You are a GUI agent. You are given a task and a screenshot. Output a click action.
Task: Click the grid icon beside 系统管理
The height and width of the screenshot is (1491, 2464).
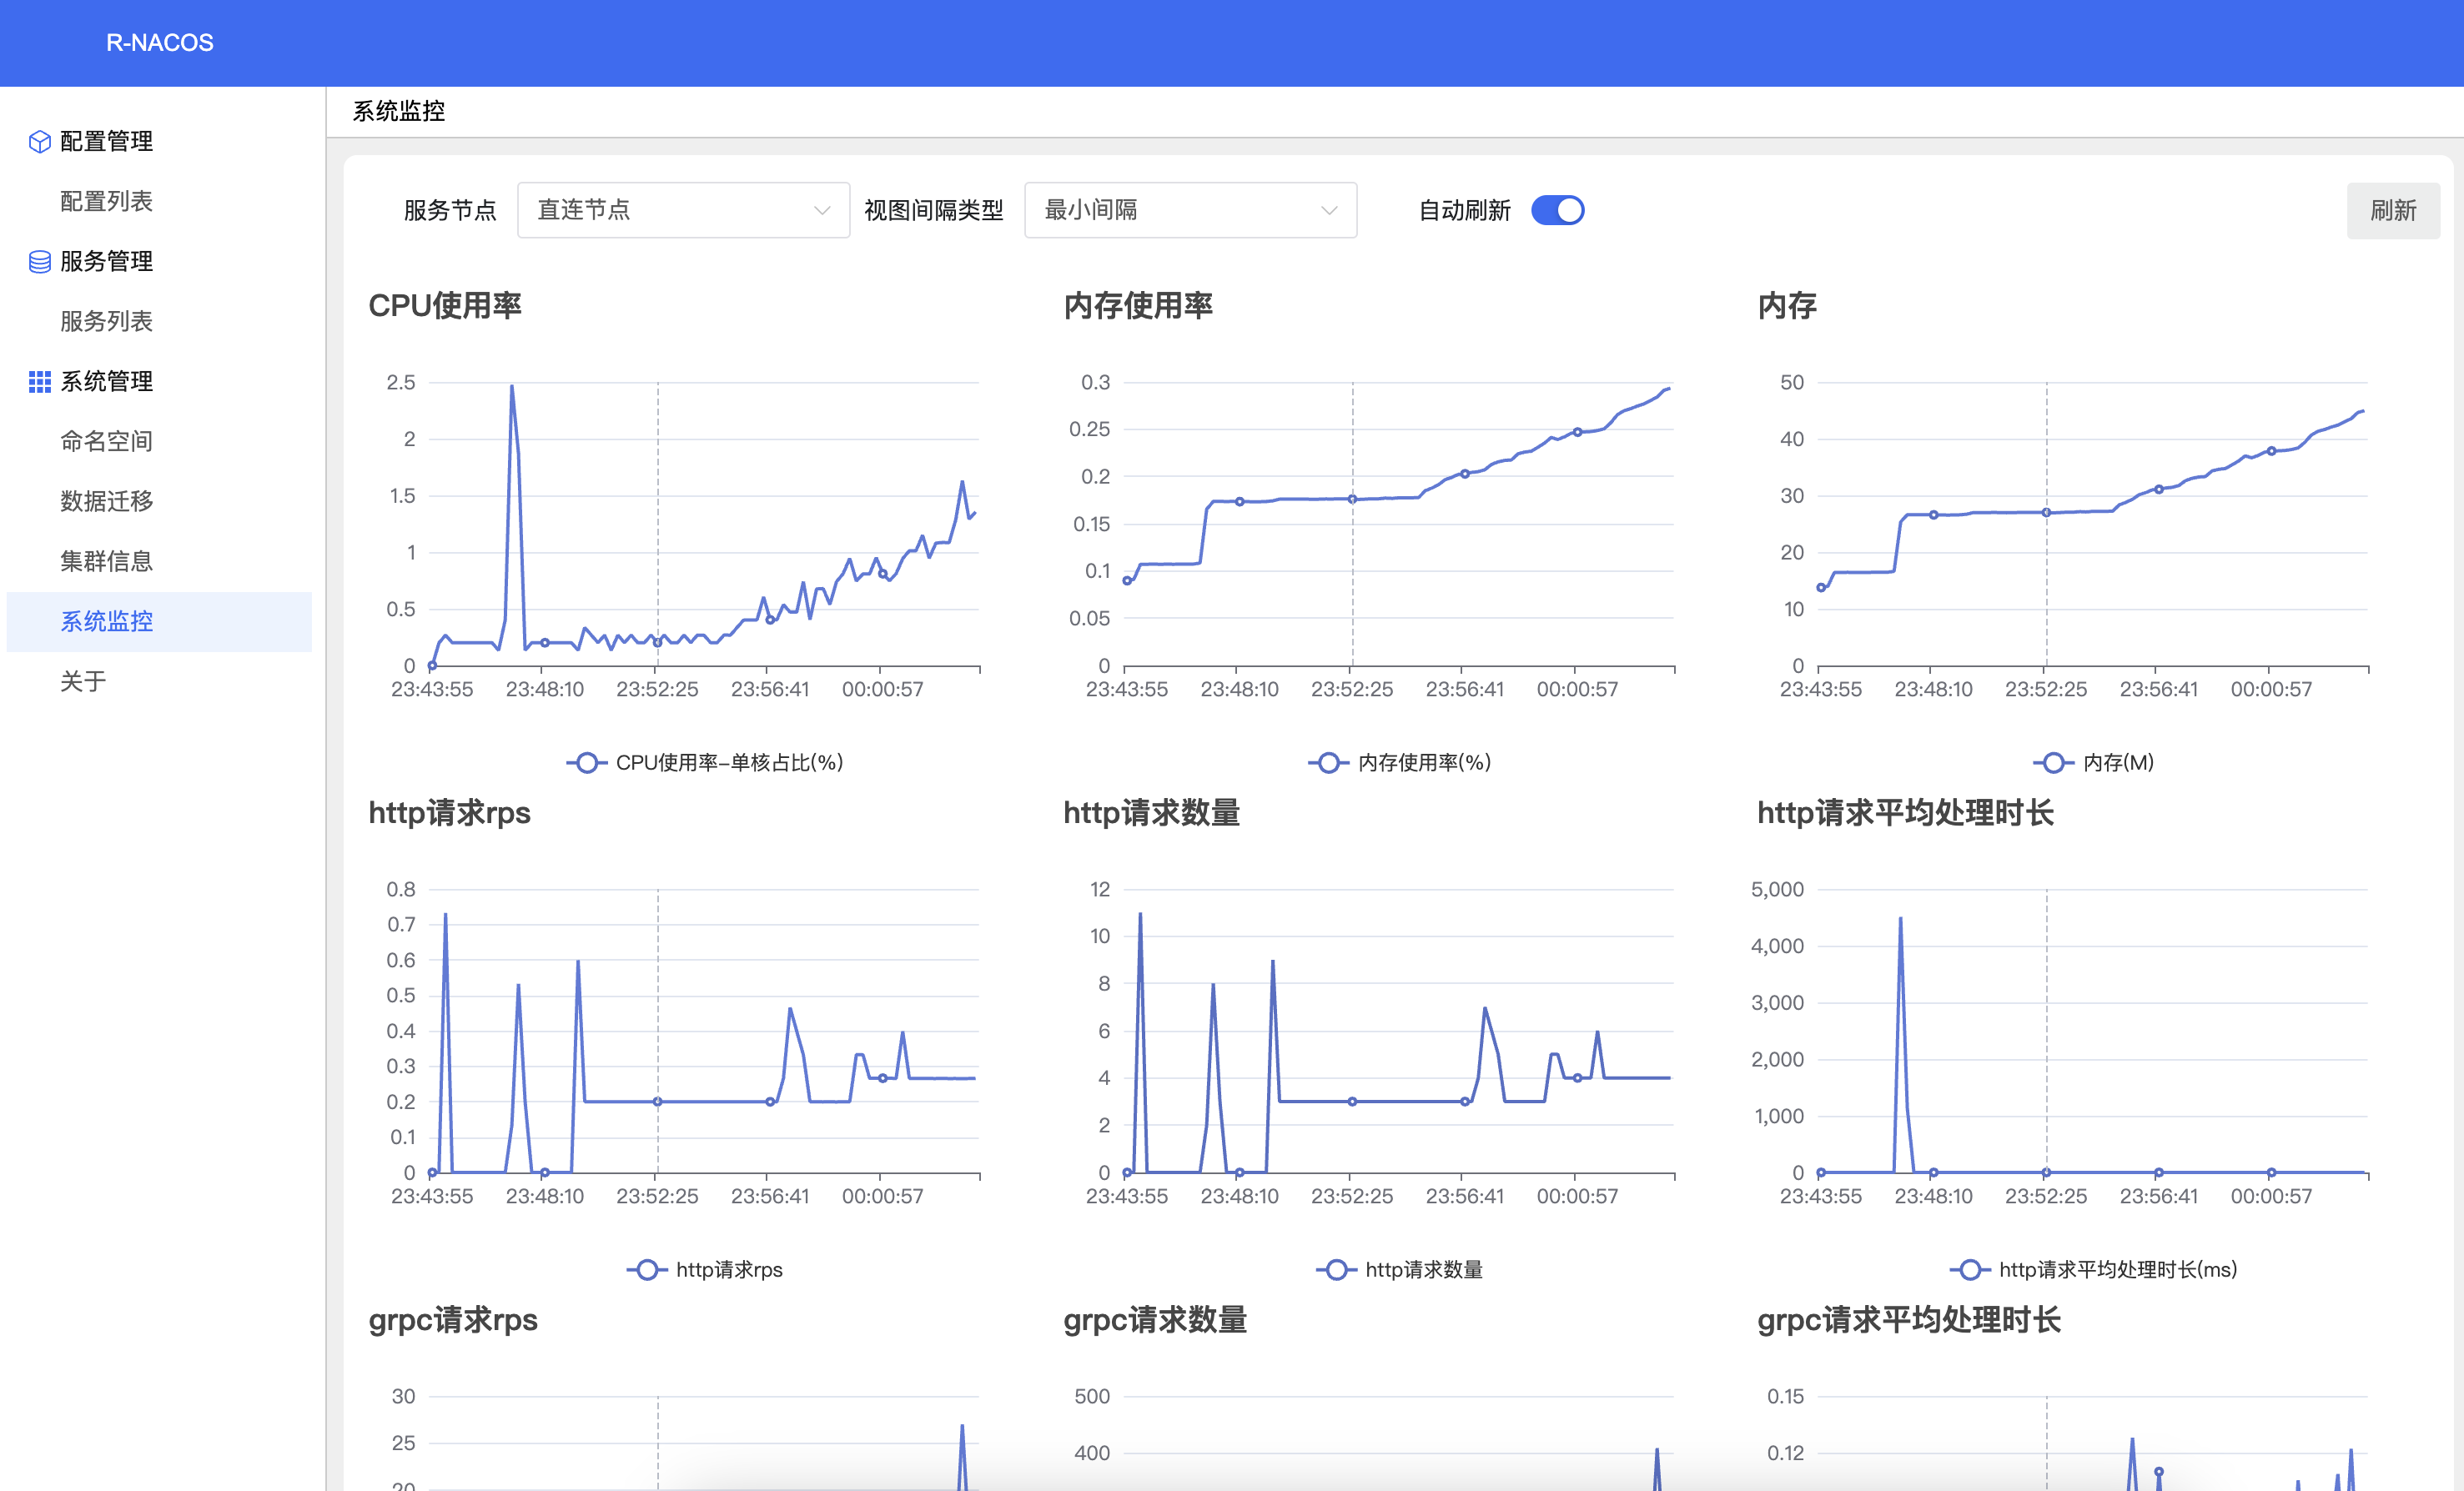39,382
